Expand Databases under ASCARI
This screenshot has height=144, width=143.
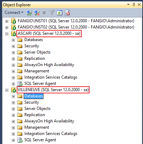point(13,40)
